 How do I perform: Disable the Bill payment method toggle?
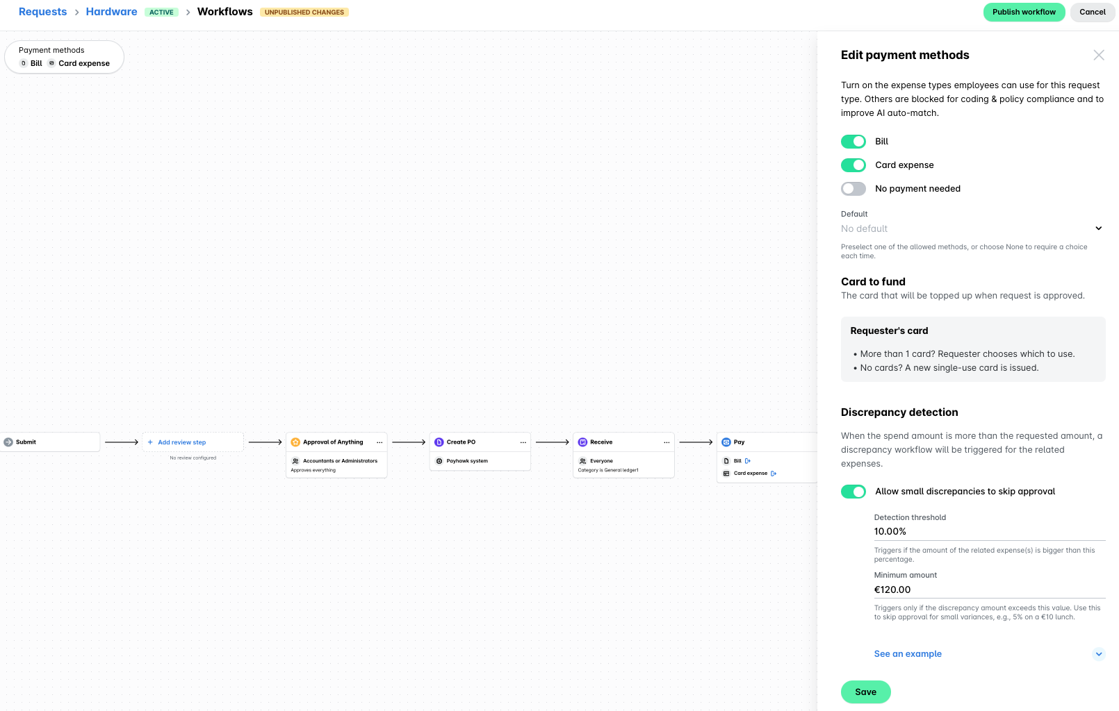[853, 141]
